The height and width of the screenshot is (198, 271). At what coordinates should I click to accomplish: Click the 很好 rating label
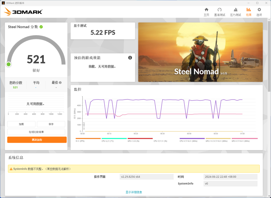[x=36, y=71]
